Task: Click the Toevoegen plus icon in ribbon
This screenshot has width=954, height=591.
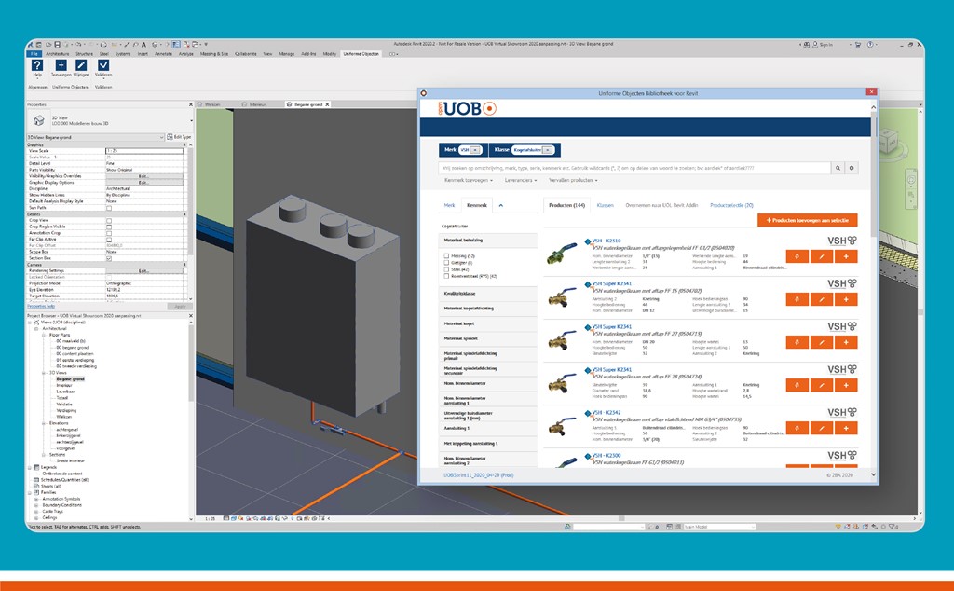Action: tap(61, 65)
